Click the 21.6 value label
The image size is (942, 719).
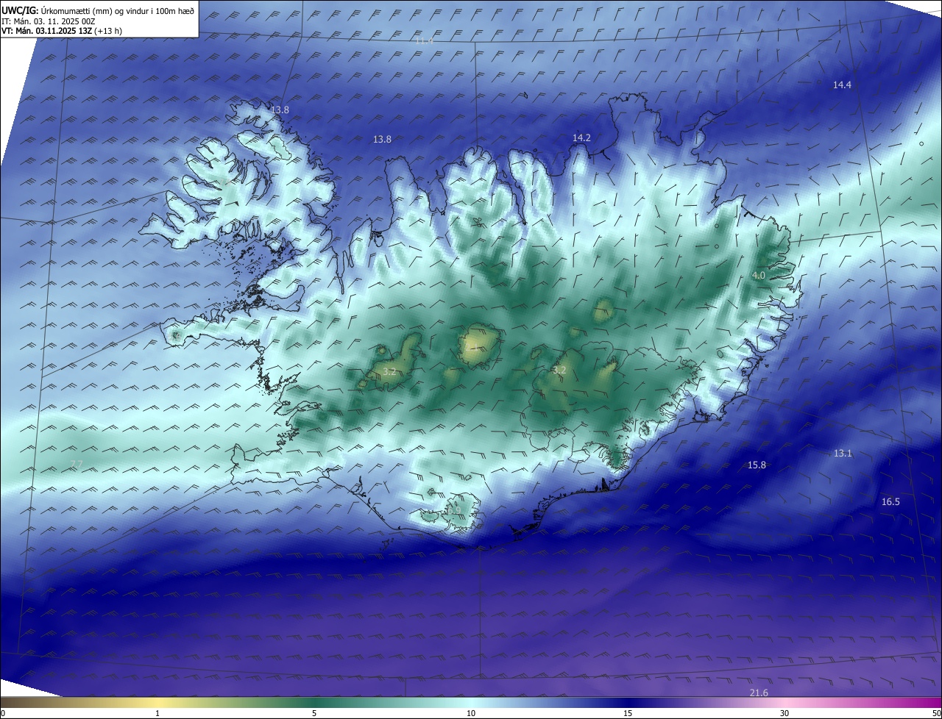click(x=759, y=693)
